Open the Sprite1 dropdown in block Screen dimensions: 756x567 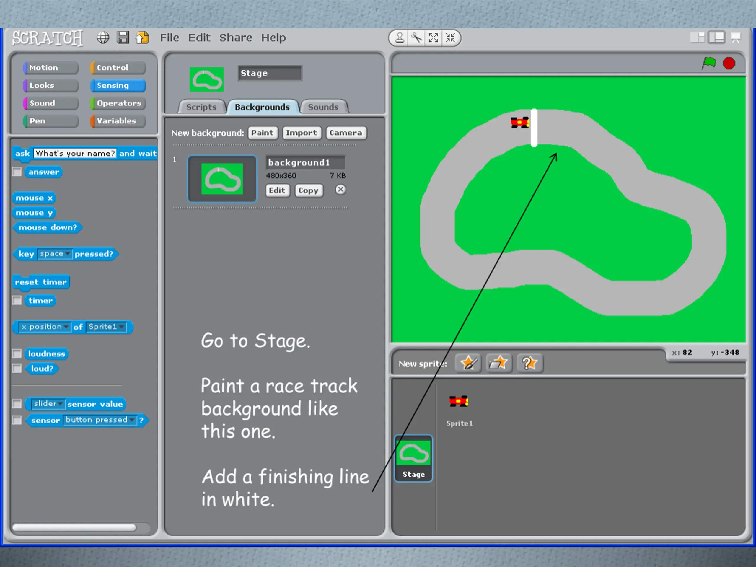click(x=106, y=327)
